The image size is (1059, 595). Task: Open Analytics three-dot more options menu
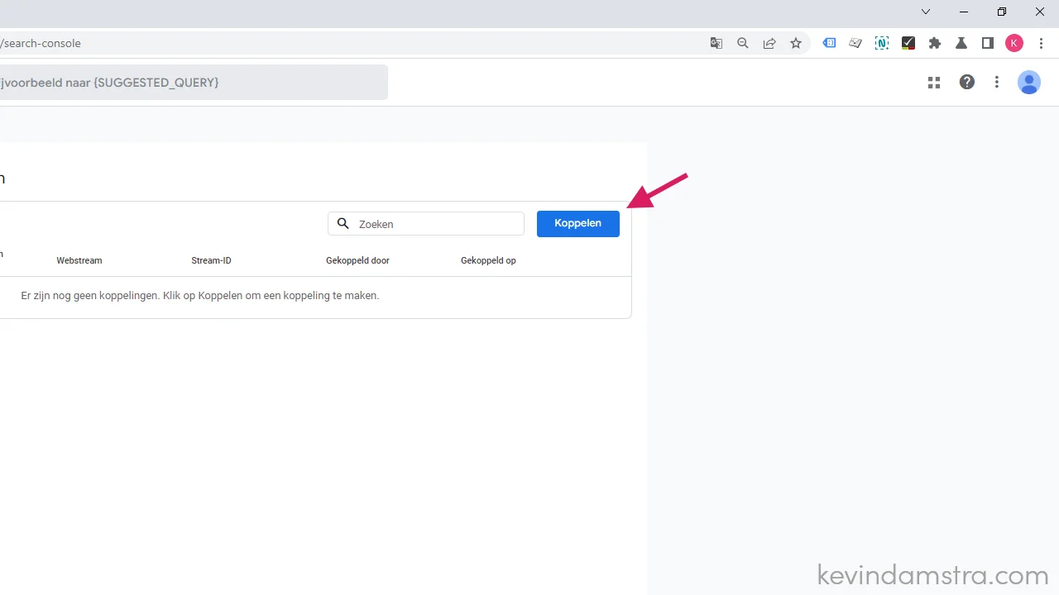tap(997, 82)
